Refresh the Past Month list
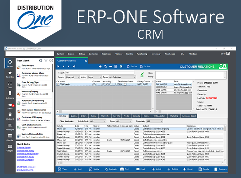241x178 pixels. click(x=41, y=61)
